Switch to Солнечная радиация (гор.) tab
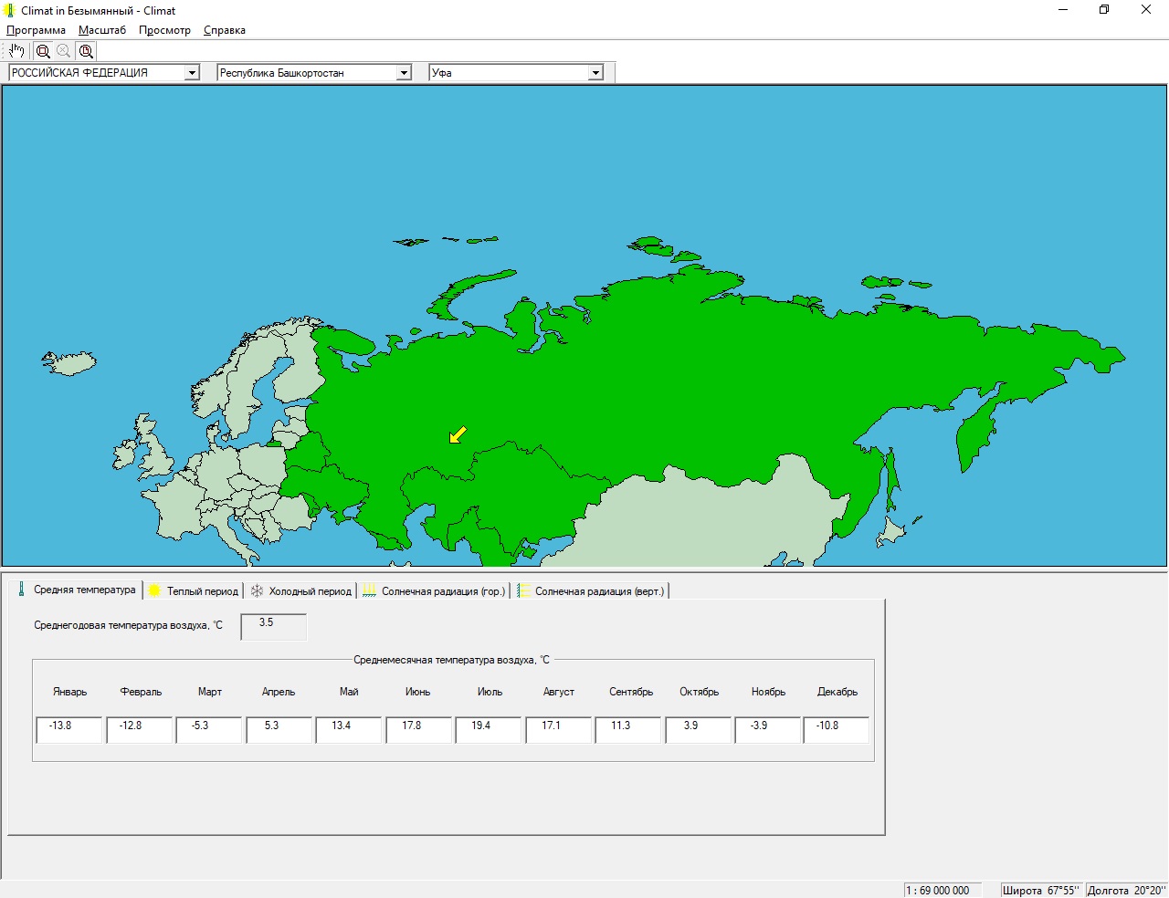The height and width of the screenshot is (898, 1169). (x=442, y=591)
